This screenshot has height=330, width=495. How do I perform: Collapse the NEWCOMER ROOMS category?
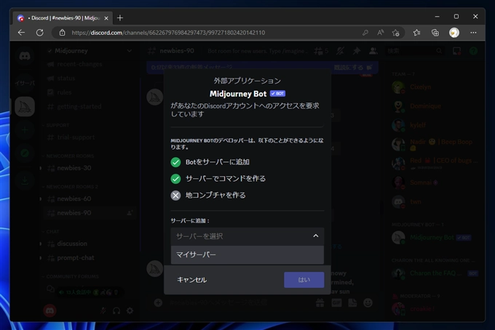(68, 156)
